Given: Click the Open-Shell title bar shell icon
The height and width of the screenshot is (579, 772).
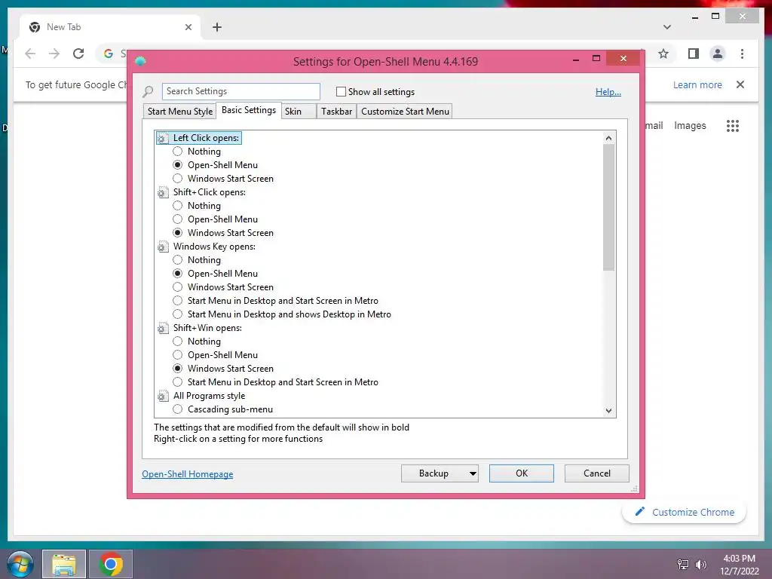Looking at the screenshot, I should 140,61.
